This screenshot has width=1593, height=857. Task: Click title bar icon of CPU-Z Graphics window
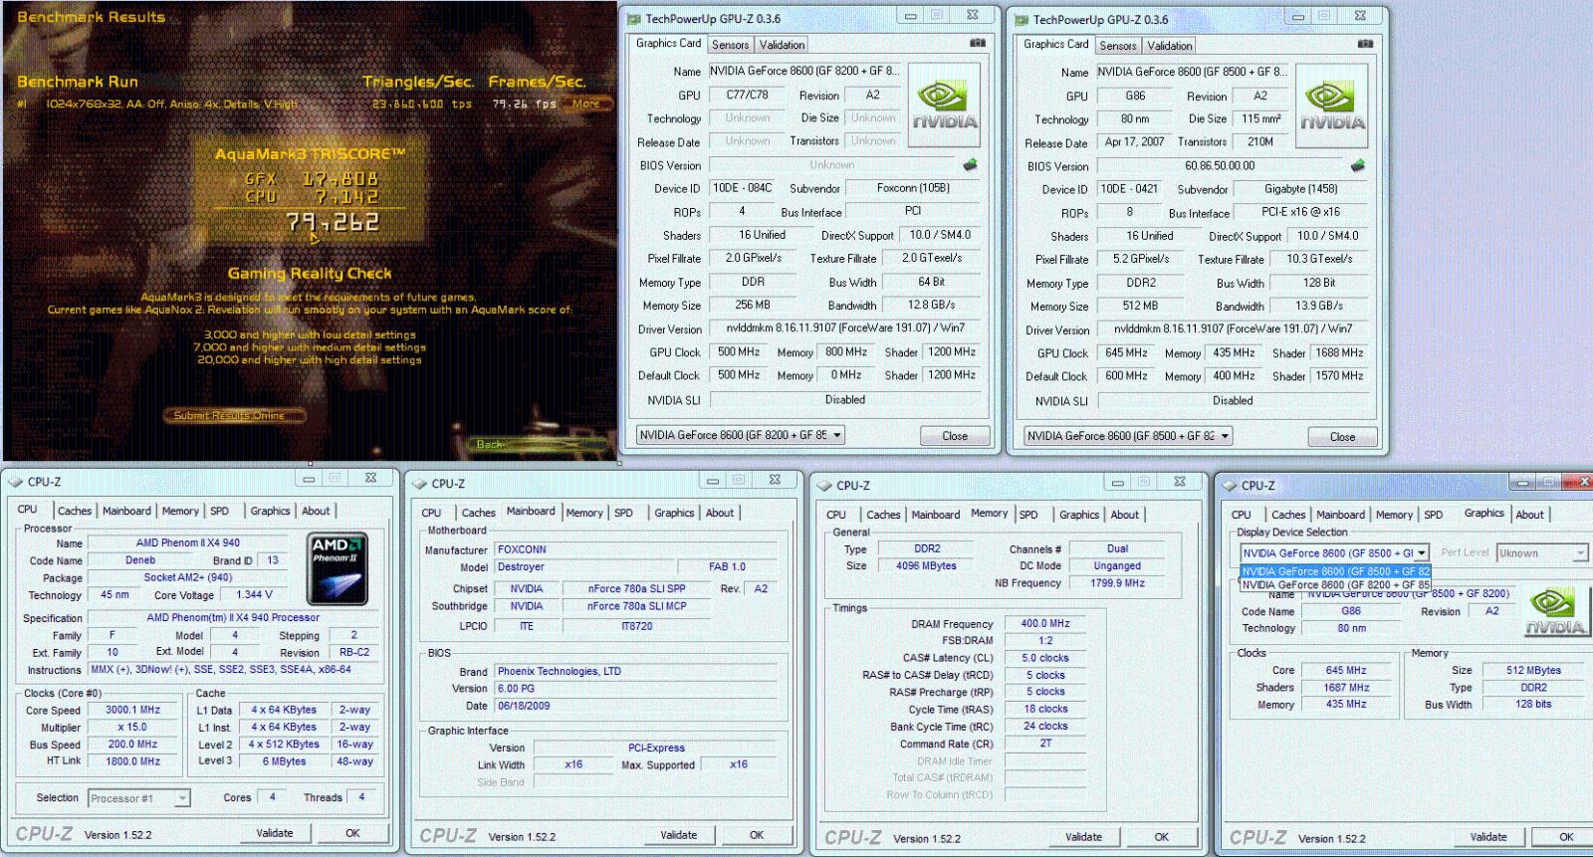click(1229, 486)
